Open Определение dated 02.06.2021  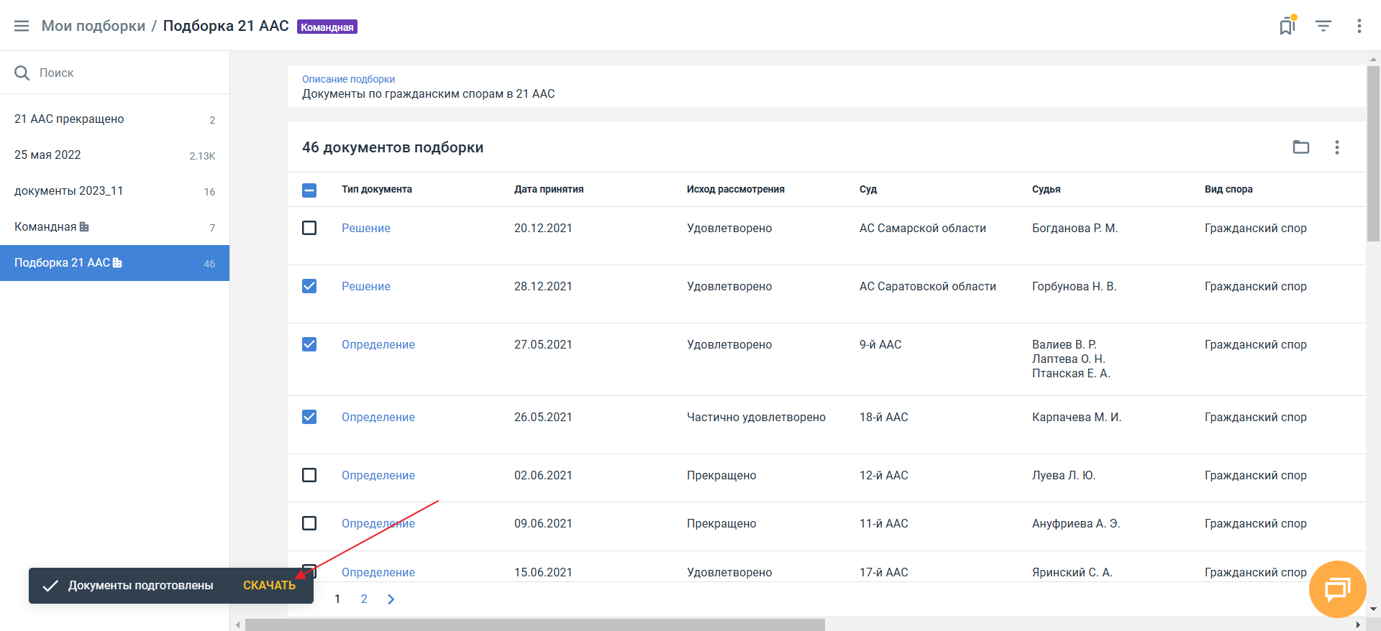(x=378, y=475)
